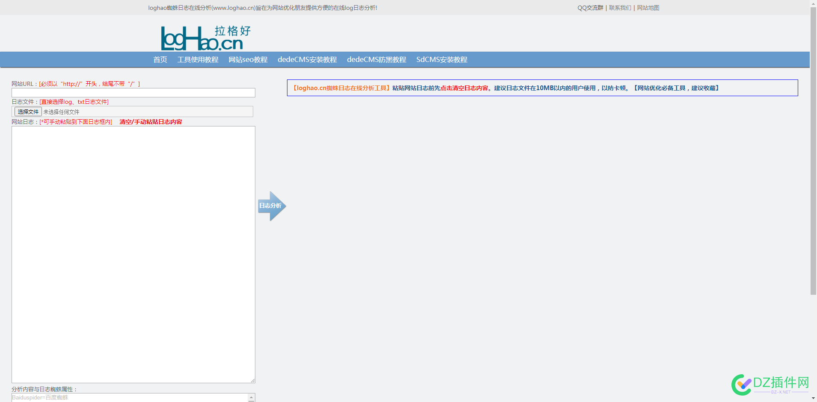Open the 网站seo教程 nav item

pos(248,60)
